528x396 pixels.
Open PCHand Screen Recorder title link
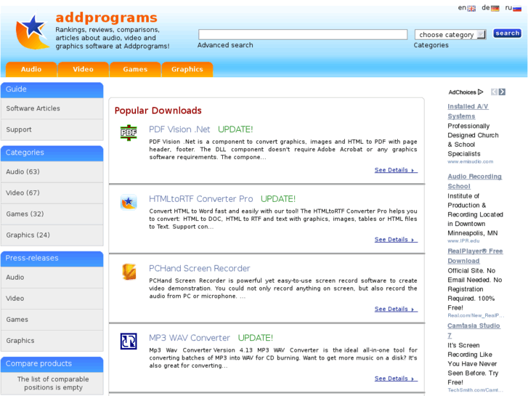point(199,268)
